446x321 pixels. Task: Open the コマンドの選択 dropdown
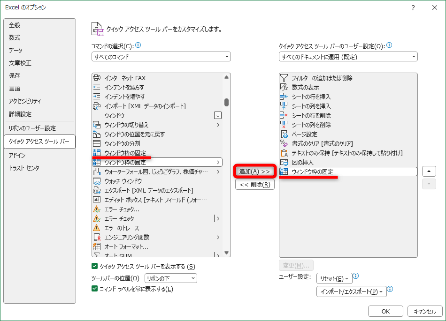161,57
